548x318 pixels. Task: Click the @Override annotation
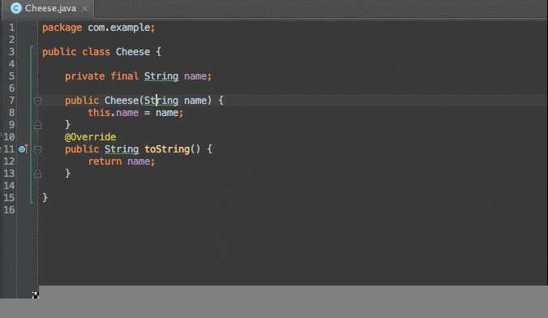[91, 137]
